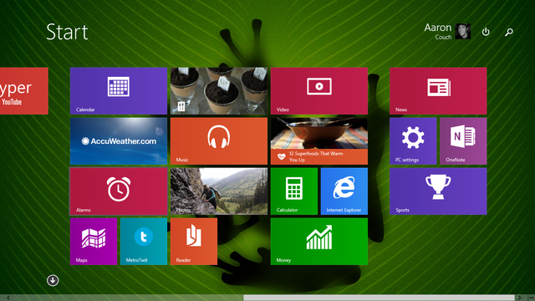Launch Internet Explorer tile

point(344,191)
